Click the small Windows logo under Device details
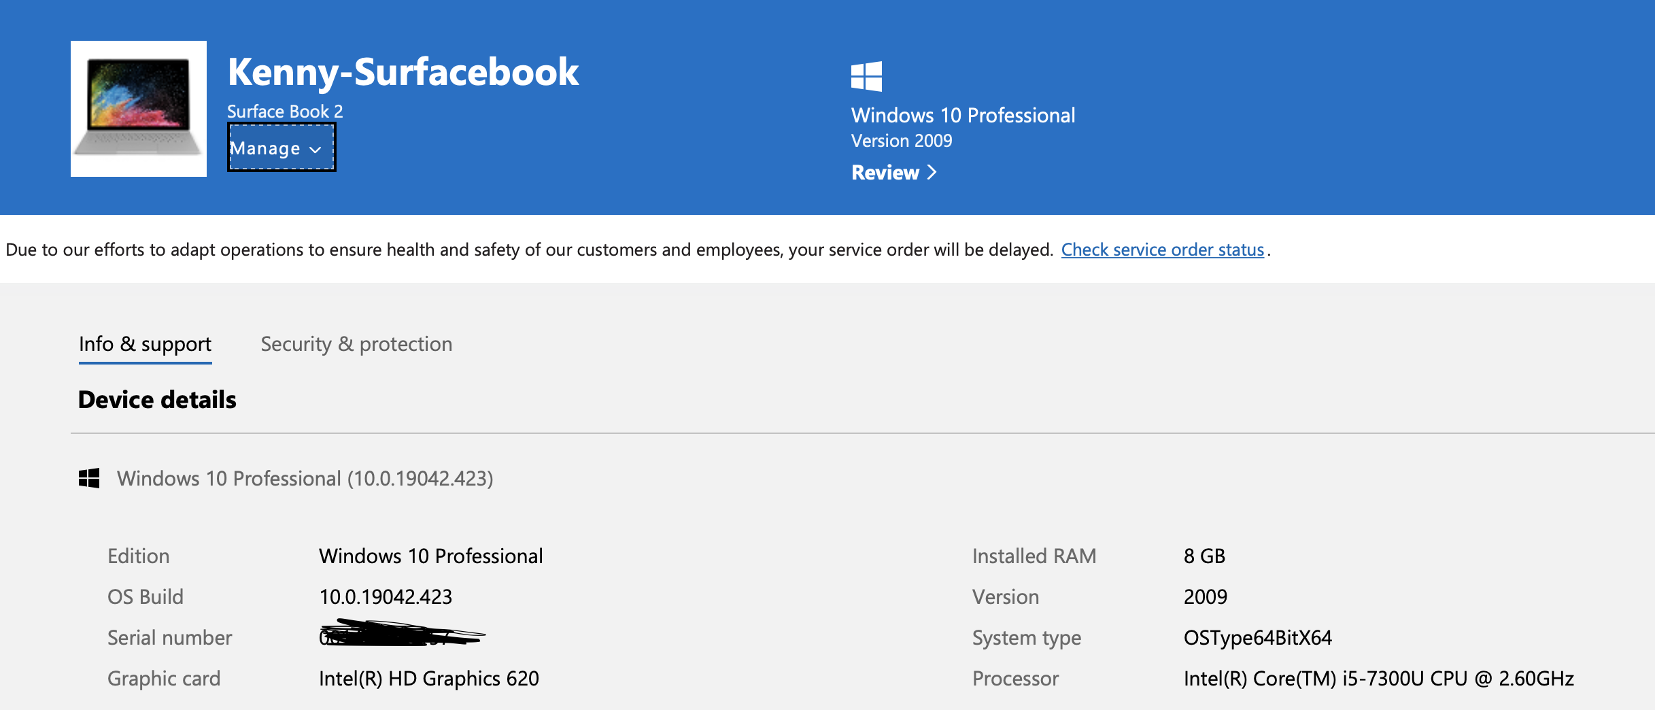This screenshot has width=1655, height=710. pos(89,478)
